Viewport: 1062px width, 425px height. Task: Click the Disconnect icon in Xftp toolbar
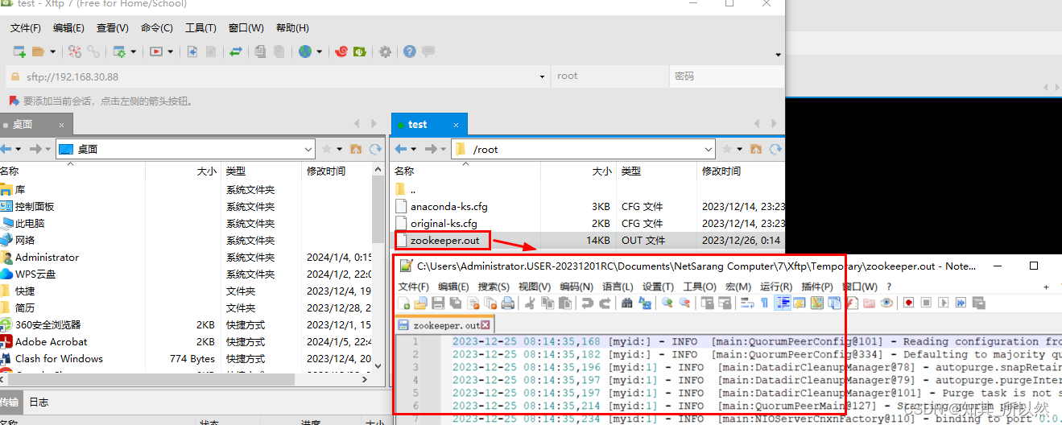75,52
